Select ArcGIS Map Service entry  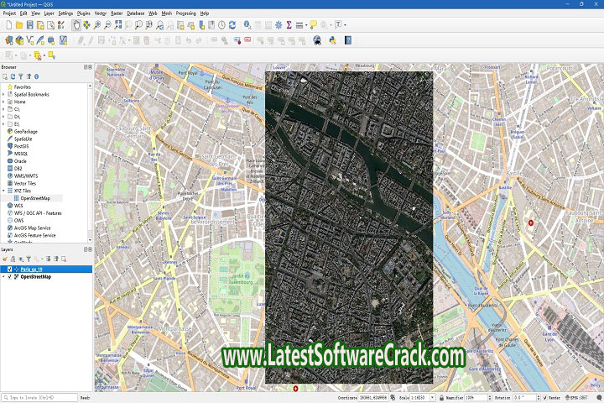coord(33,228)
